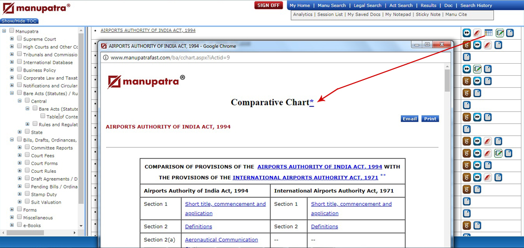The width and height of the screenshot is (524, 248).
Task: Open the Definitions link under Airports Authority Act, 1994 column
Action: tap(199, 226)
